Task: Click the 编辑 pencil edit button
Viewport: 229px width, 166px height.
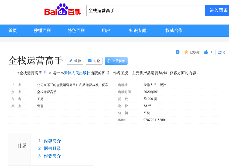Action: pos(75,61)
